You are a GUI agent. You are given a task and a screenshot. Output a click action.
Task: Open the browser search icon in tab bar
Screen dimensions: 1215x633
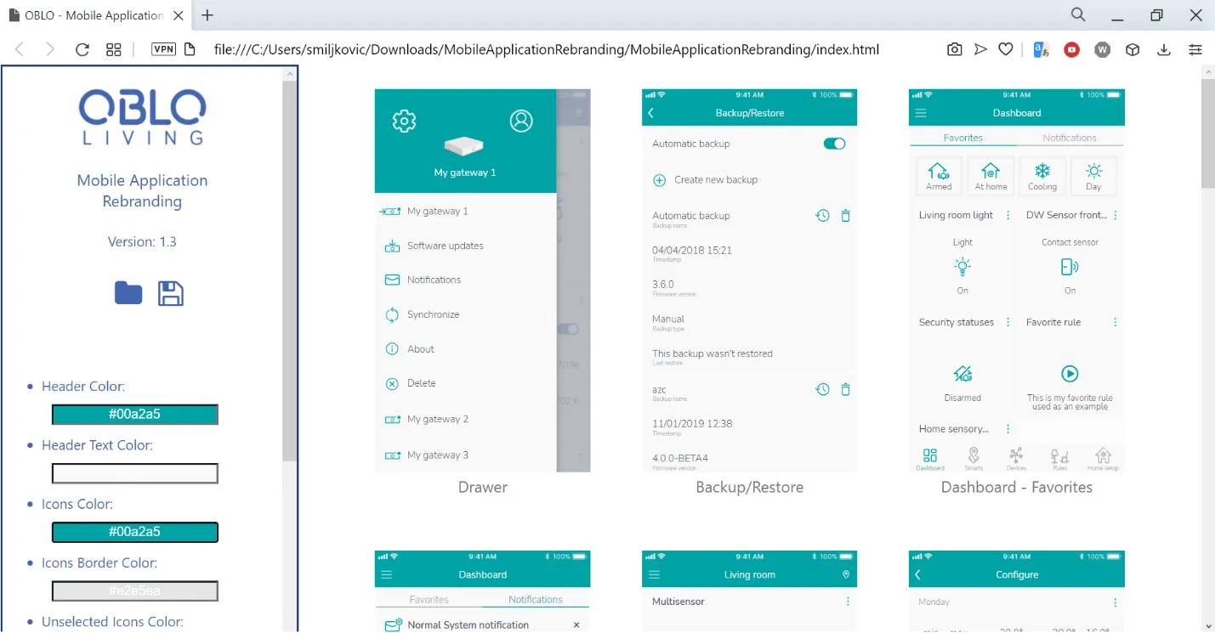tap(1078, 15)
